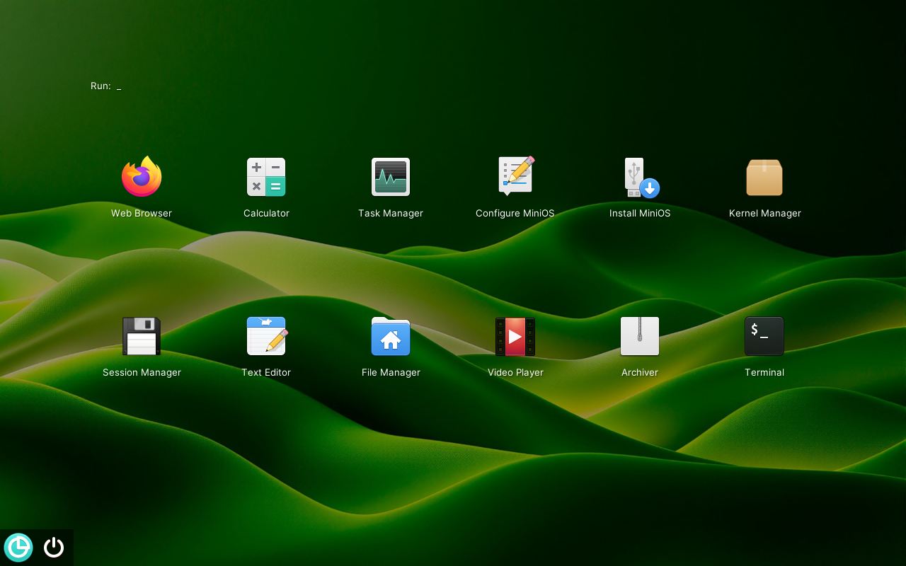Viewport: 906px width, 566px height.
Task: Click the power button in bottom-left corner
Action: pos(54,547)
